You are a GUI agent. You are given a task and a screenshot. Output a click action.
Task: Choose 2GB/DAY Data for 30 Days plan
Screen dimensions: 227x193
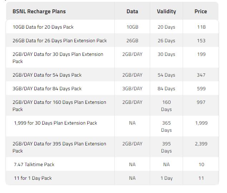click(58, 58)
